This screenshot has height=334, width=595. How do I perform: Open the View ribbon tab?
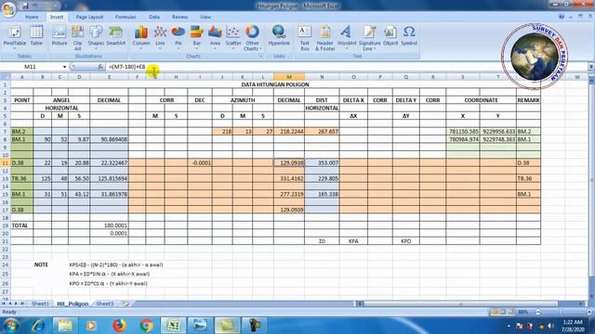[205, 17]
